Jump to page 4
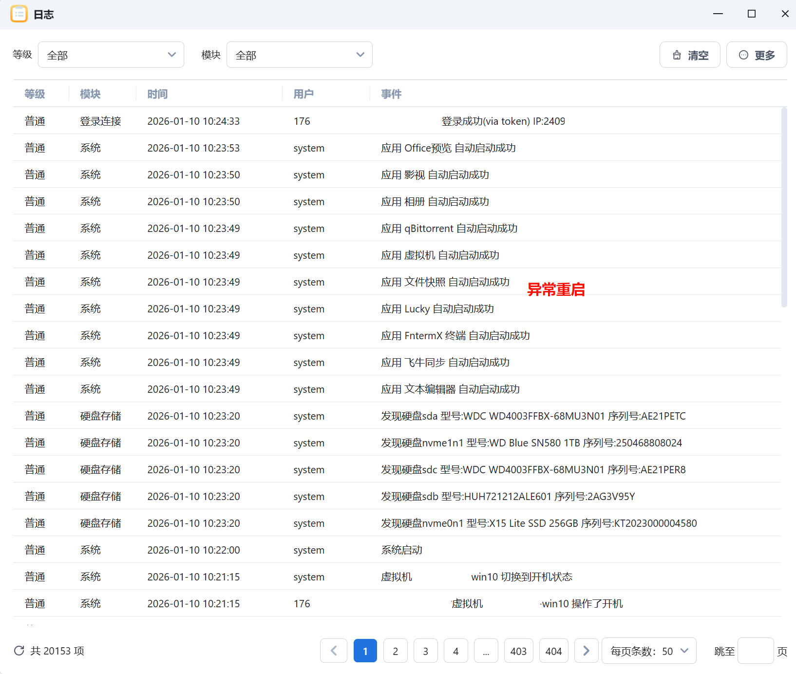This screenshot has height=674, width=796. tap(456, 651)
